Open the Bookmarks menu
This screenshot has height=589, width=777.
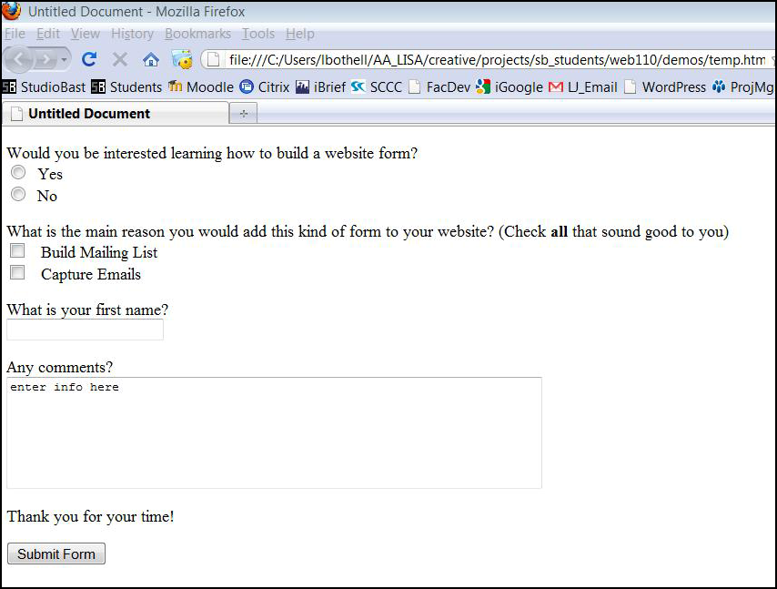tap(197, 34)
